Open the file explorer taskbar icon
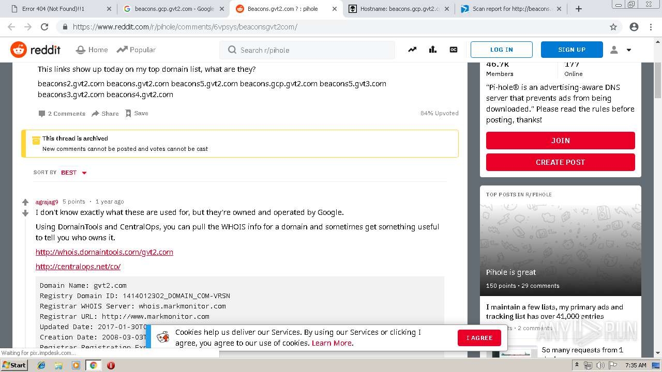 click(58, 365)
